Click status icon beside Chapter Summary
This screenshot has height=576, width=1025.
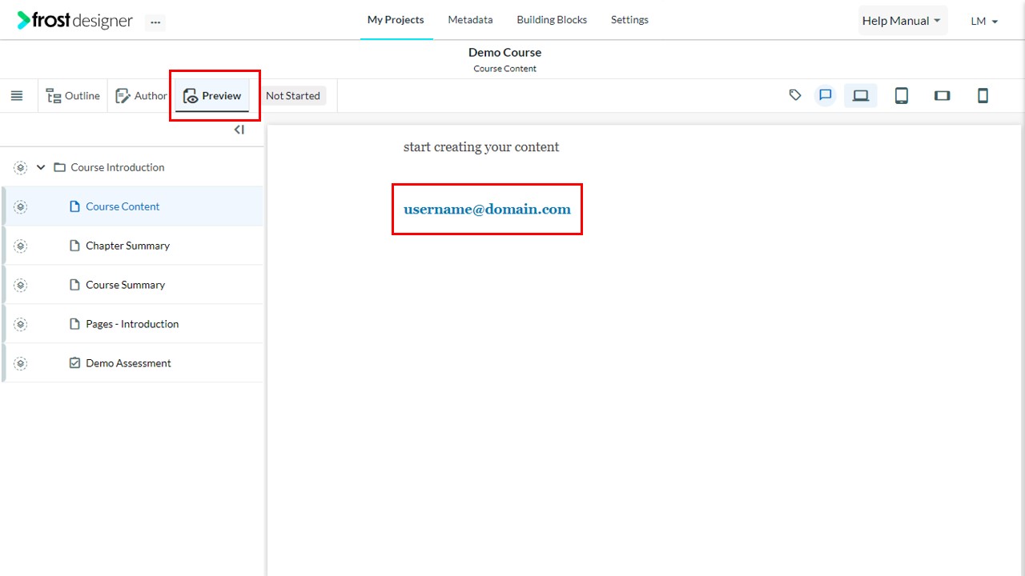click(x=21, y=246)
